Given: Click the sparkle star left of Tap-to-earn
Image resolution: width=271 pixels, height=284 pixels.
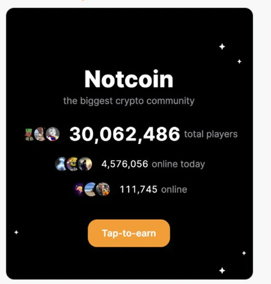Looking at the screenshot, I should coord(17,232).
